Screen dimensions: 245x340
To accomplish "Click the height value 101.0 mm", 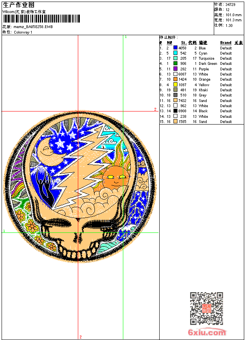I will point(234,15).
